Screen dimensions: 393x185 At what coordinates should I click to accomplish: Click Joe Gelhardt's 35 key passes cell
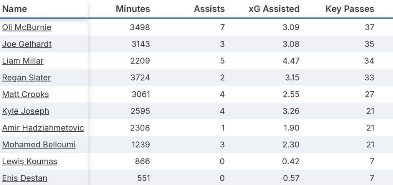click(370, 44)
